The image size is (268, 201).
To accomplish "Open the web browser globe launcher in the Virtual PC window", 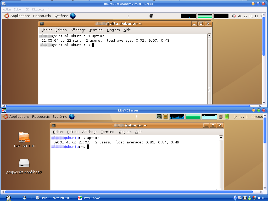I will pyautogui.click(x=73, y=16).
